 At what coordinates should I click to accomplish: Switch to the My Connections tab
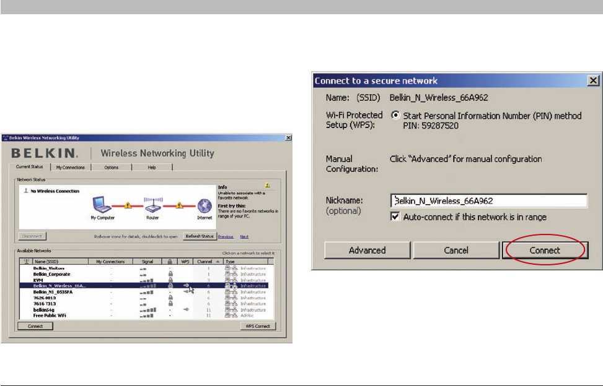click(x=71, y=167)
